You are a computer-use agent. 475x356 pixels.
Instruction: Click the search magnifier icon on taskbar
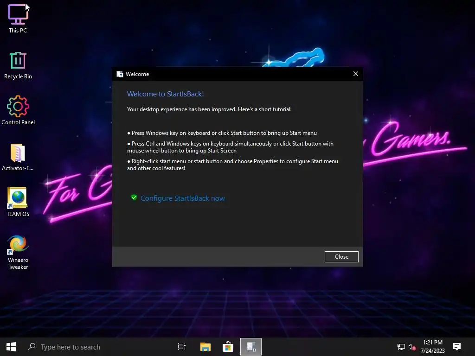pyautogui.click(x=32, y=347)
